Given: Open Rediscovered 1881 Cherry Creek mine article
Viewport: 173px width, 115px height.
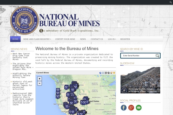Looking at the screenshot, I should click(x=23, y=99).
